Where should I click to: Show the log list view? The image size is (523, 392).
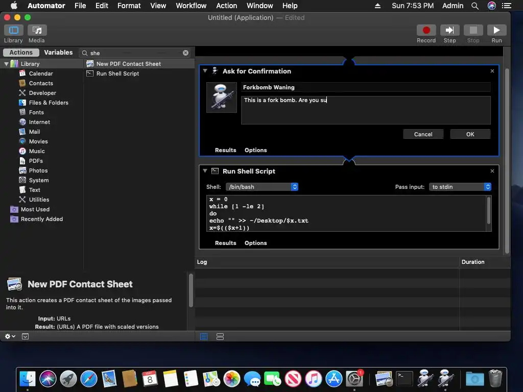pyautogui.click(x=203, y=337)
